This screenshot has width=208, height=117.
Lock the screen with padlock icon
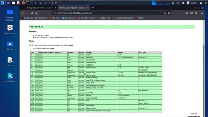(x=201, y=3)
